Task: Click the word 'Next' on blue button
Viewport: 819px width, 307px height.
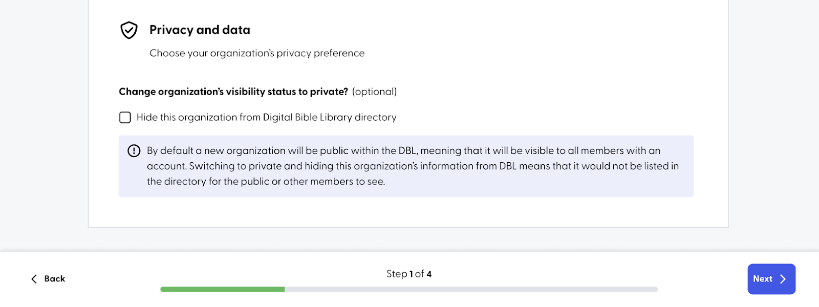Action: pyautogui.click(x=763, y=279)
